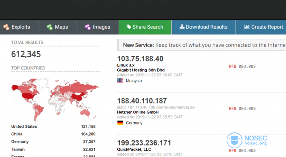Click the TOP COUNTRIES heading
The height and width of the screenshot is (157, 286).
tap(28, 68)
